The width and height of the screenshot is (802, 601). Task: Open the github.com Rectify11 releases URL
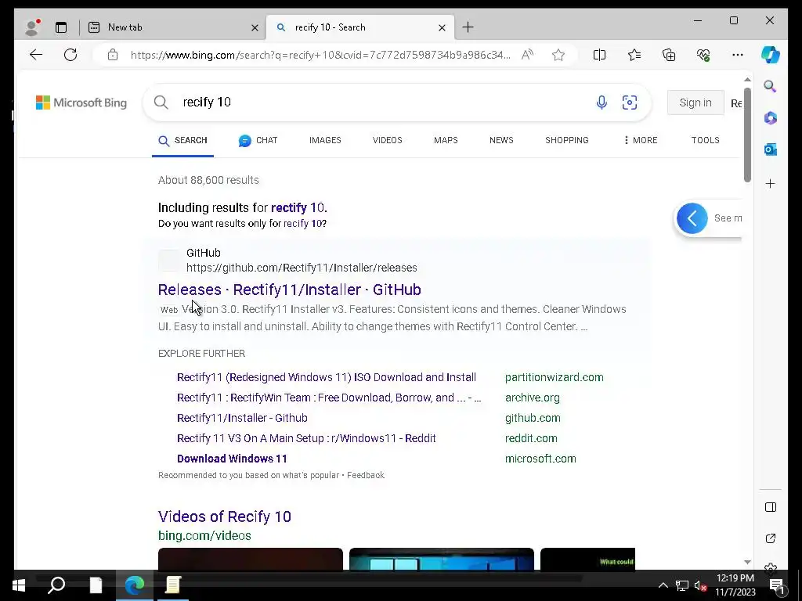pyautogui.click(x=302, y=268)
